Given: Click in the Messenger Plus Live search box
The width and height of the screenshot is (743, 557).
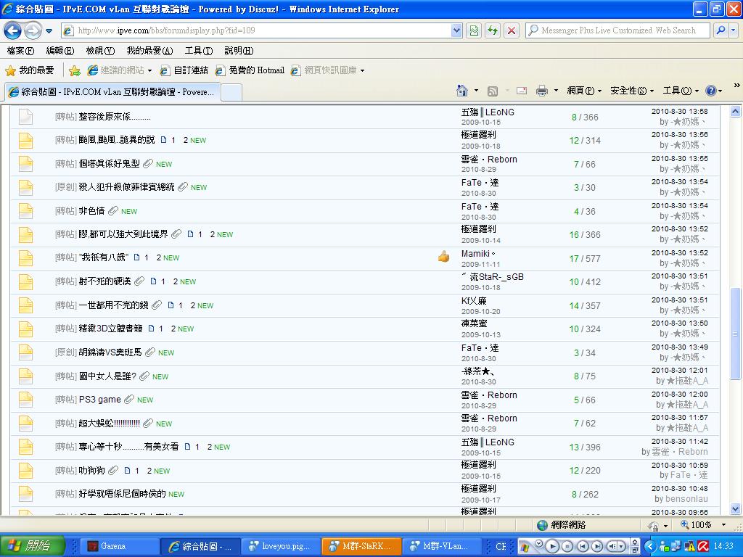Looking at the screenshot, I should coord(617,30).
